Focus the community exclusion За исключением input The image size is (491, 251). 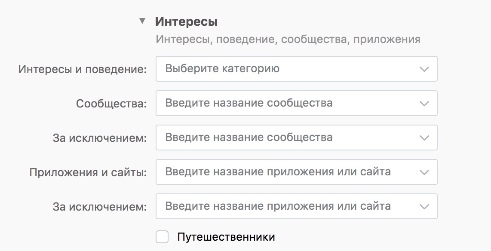(284, 138)
